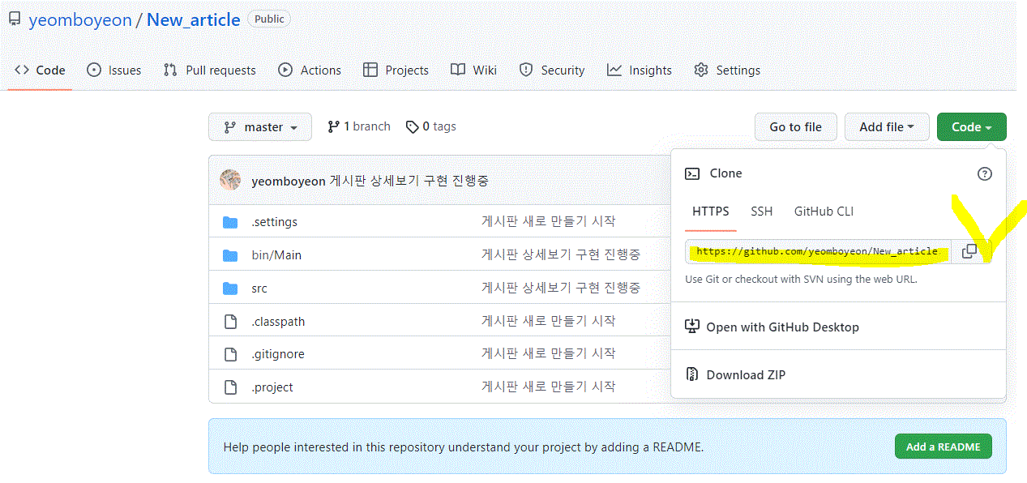Click the .classpath file icon
The height and width of the screenshot is (483, 1027).
coord(230,322)
